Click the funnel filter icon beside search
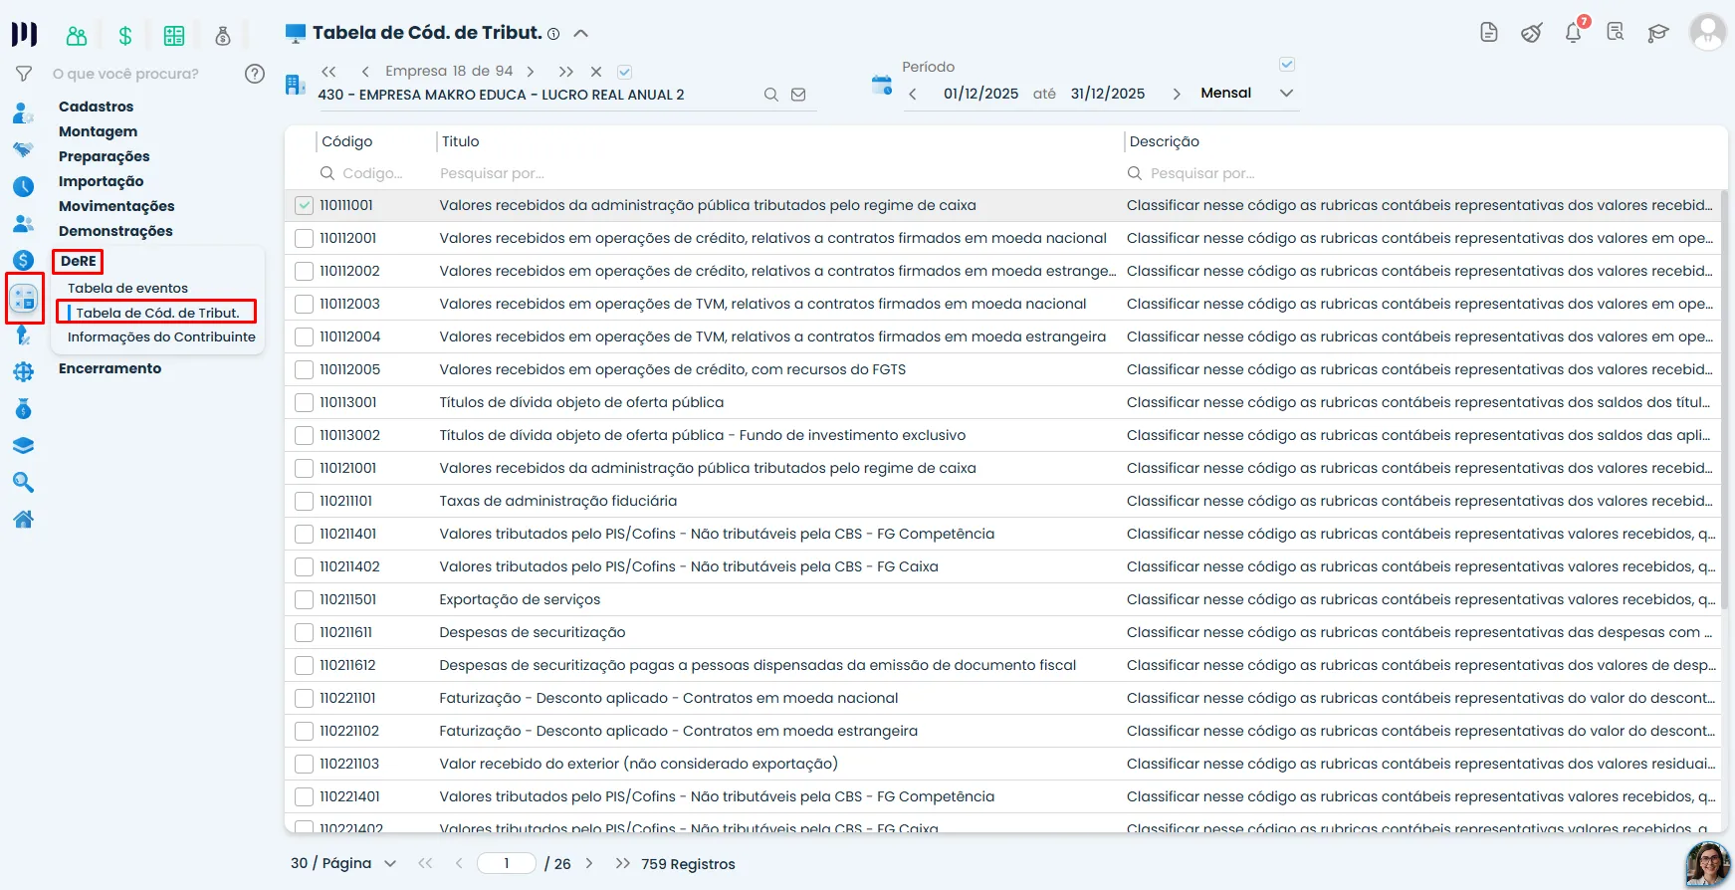The image size is (1735, 890). click(x=24, y=74)
